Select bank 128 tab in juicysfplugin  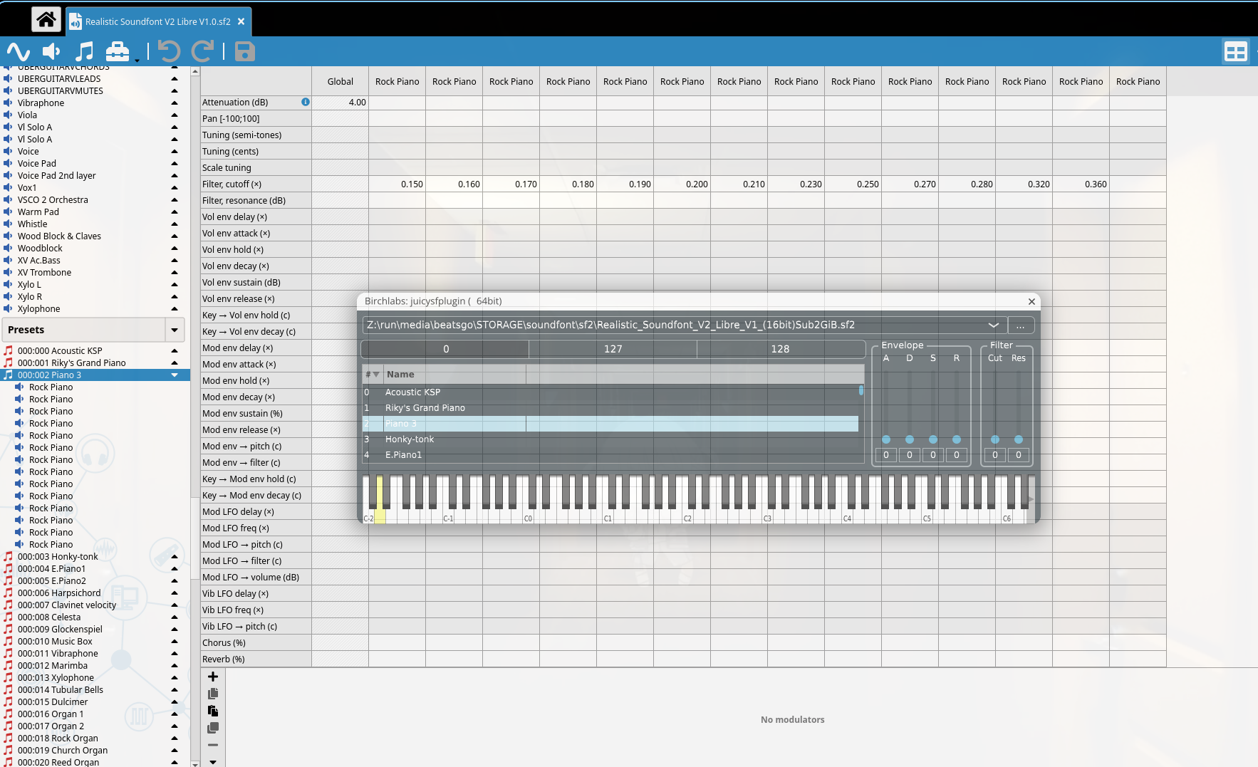click(x=780, y=349)
